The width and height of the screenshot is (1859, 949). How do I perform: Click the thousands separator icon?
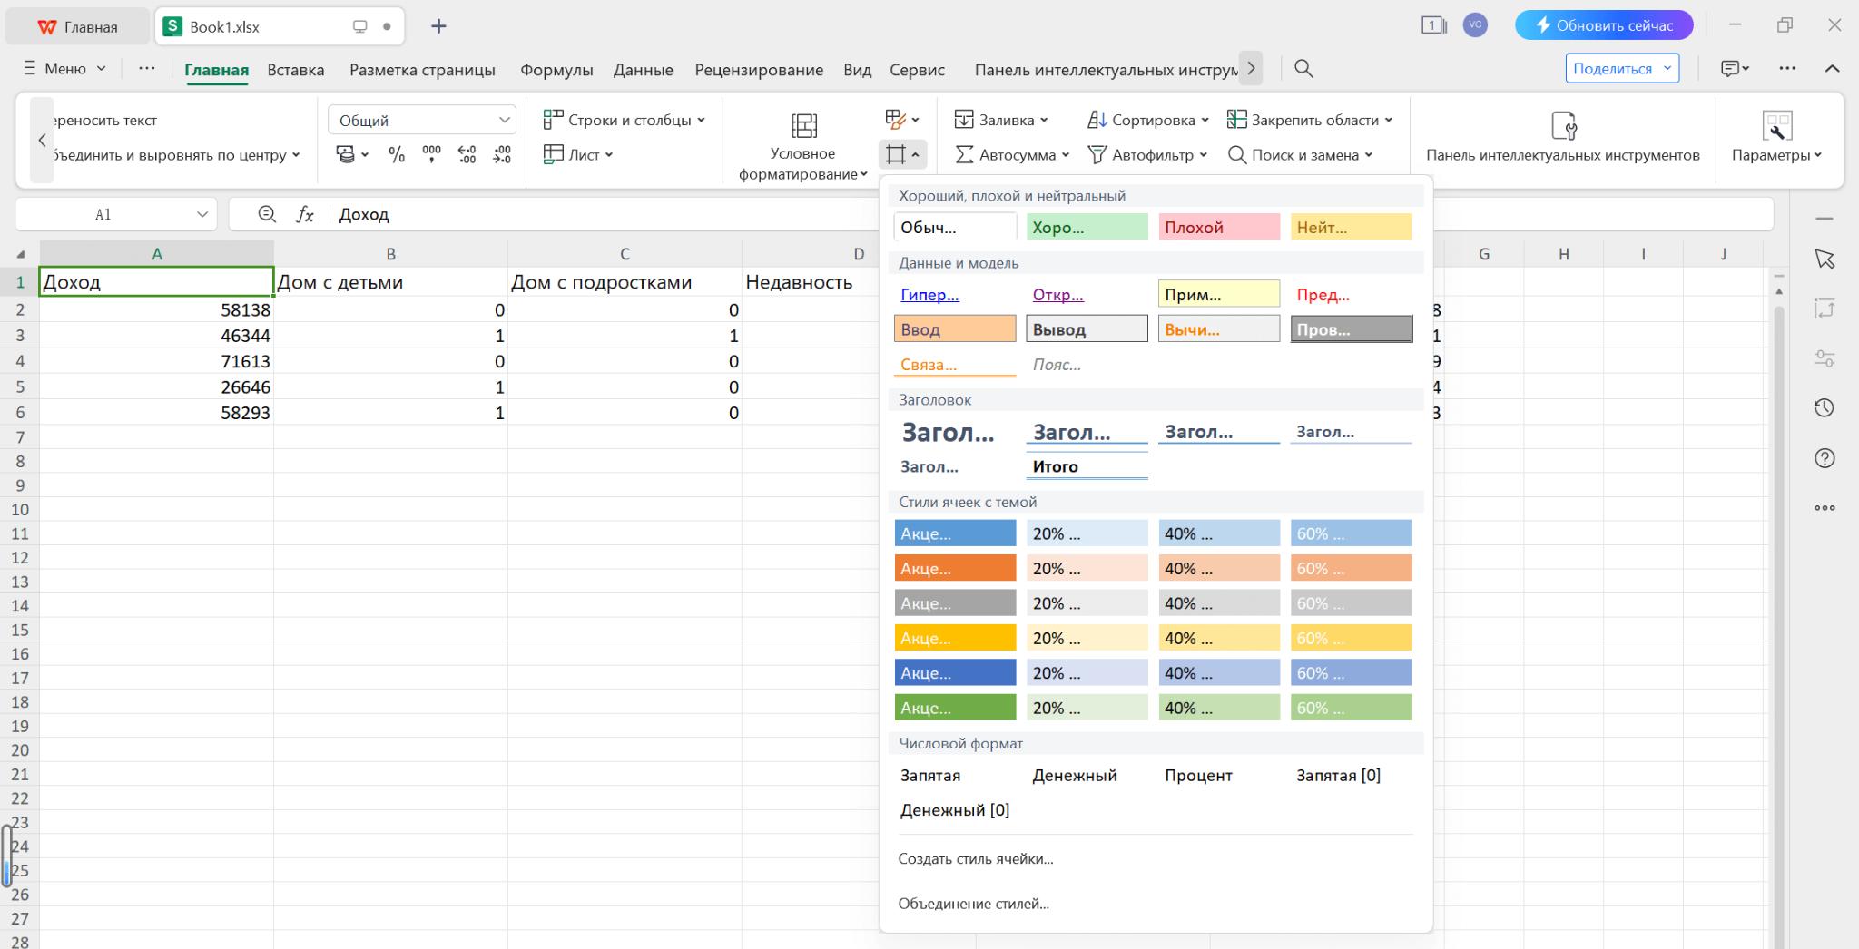432,155
